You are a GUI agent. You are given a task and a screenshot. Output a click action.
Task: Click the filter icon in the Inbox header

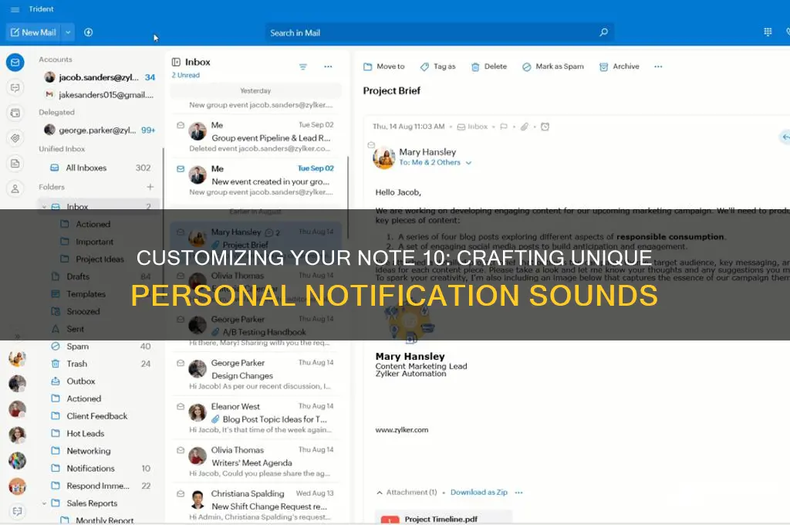click(302, 66)
